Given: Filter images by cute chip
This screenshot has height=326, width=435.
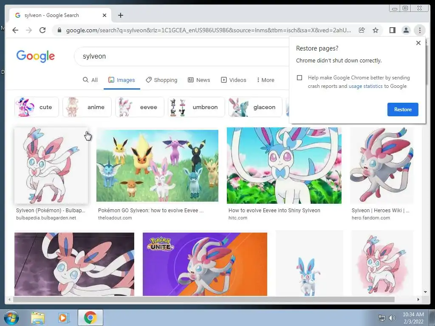Looking at the screenshot, I should (37, 107).
